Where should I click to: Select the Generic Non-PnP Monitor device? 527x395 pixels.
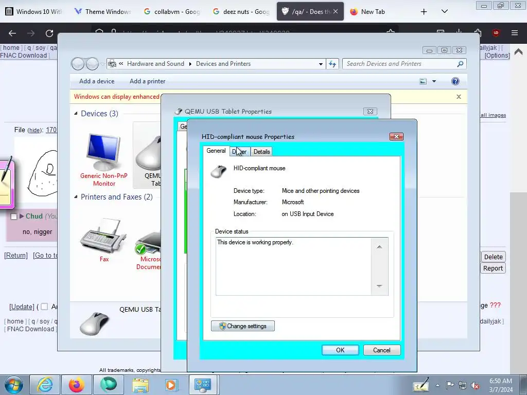pyautogui.click(x=104, y=160)
